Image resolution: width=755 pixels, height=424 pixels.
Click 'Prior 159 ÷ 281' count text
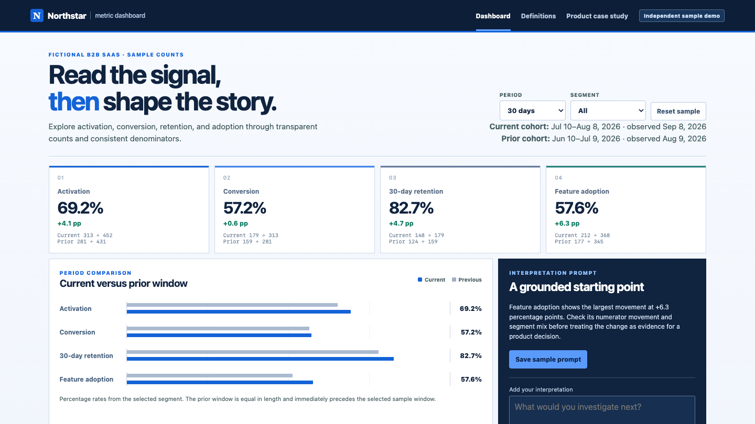(x=247, y=242)
